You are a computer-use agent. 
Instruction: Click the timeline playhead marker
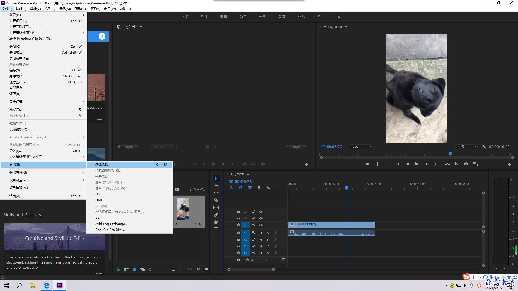[x=347, y=188]
